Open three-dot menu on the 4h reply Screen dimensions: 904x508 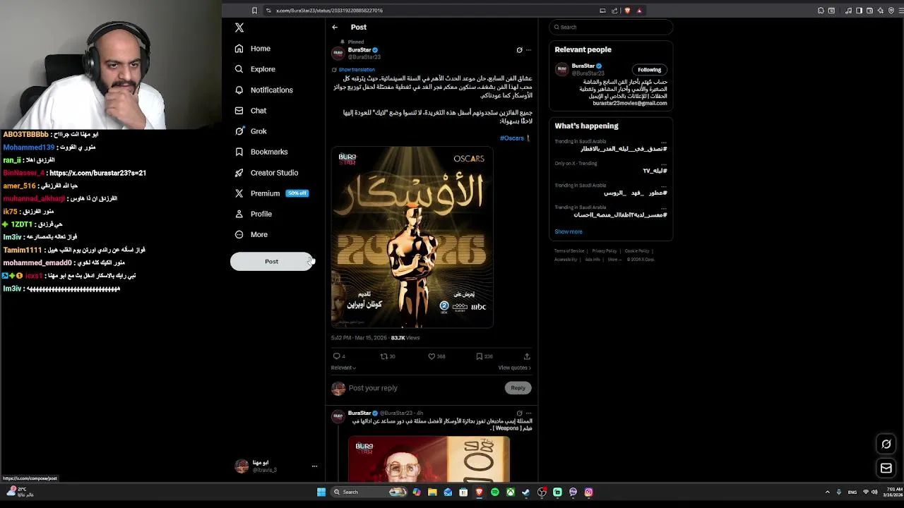coord(528,413)
